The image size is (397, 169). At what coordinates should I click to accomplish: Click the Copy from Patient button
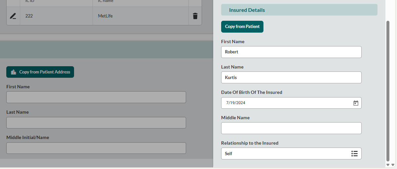[242, 27]
